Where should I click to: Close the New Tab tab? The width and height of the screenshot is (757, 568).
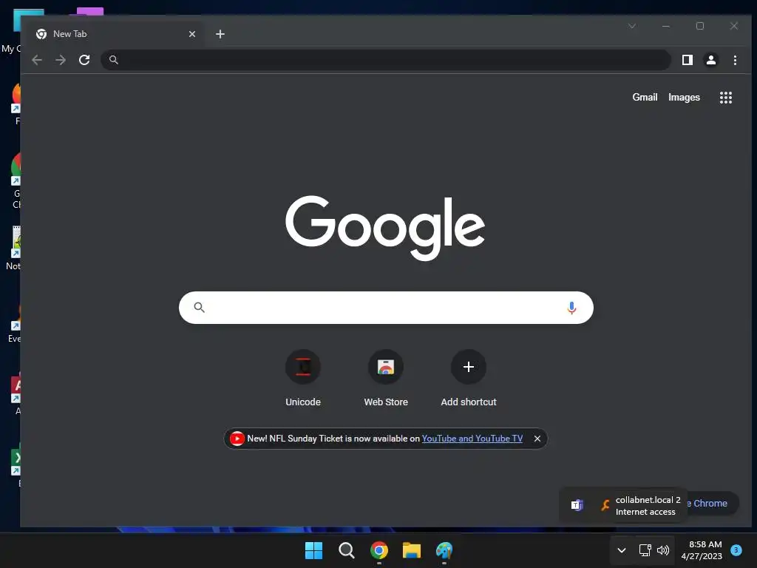point(192,34)
